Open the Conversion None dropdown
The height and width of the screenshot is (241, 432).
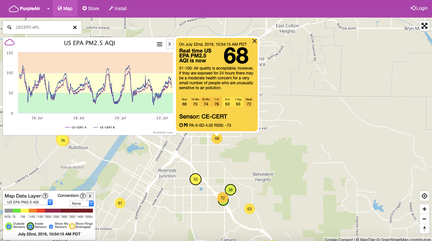click(x=81, y=203)
